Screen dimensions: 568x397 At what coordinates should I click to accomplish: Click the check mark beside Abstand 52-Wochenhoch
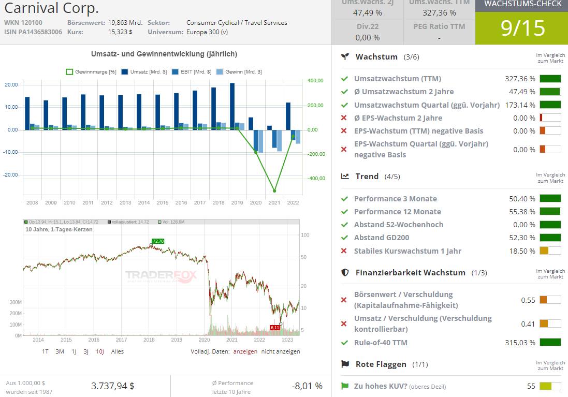(344, 225)
